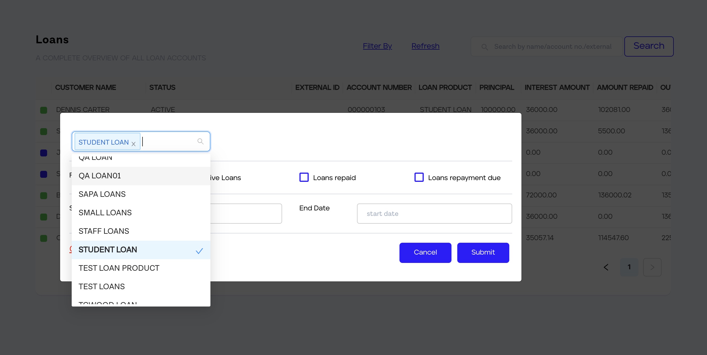The image size is (707, 355).
Task: Remove the STUDENT LOAN tag with its x
Action: pyautogui.click(x=134, y=144)
